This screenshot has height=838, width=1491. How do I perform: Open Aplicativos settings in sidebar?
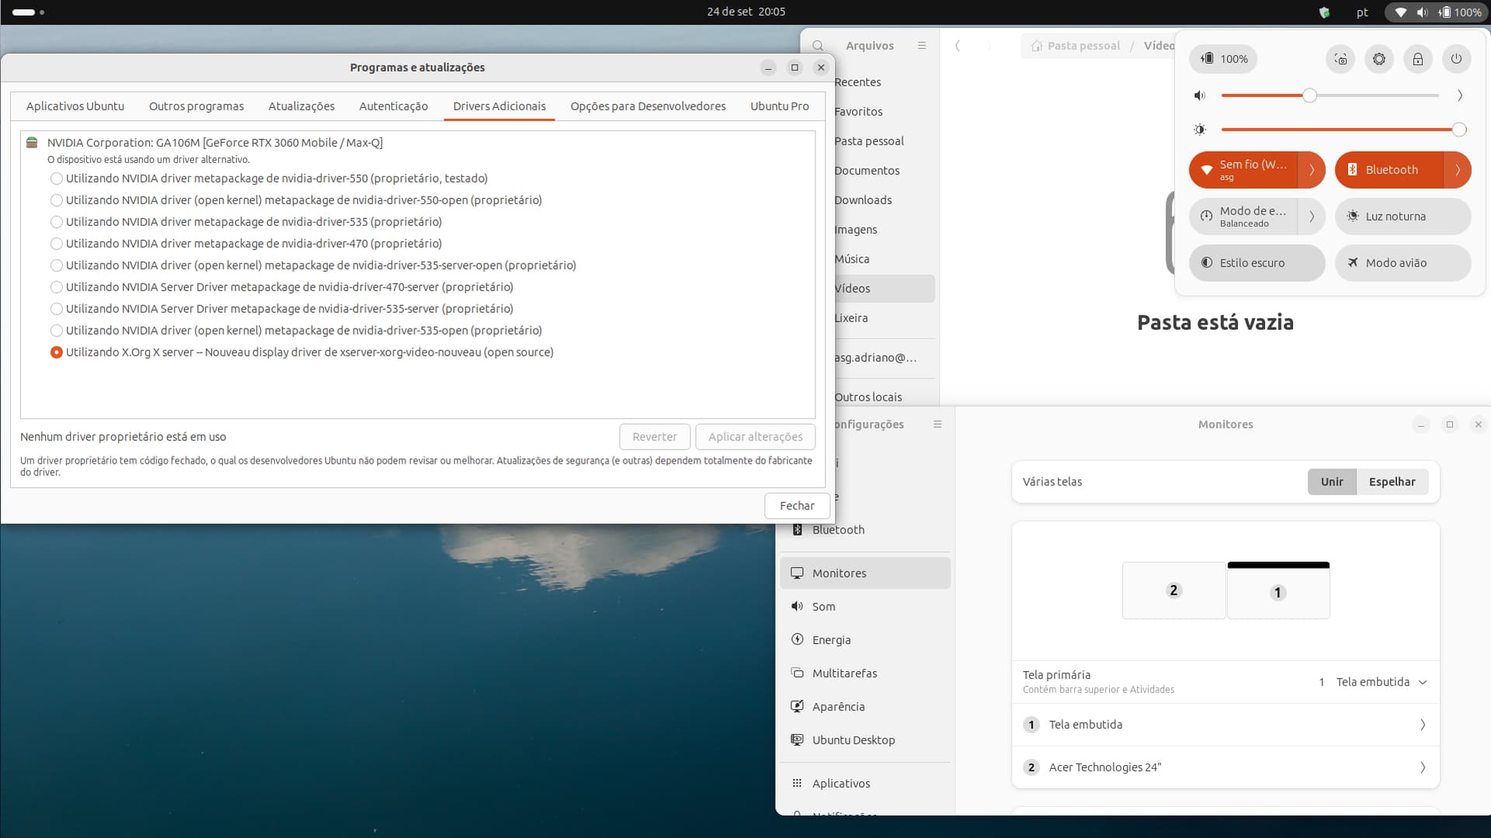click(x=865, y=784)
